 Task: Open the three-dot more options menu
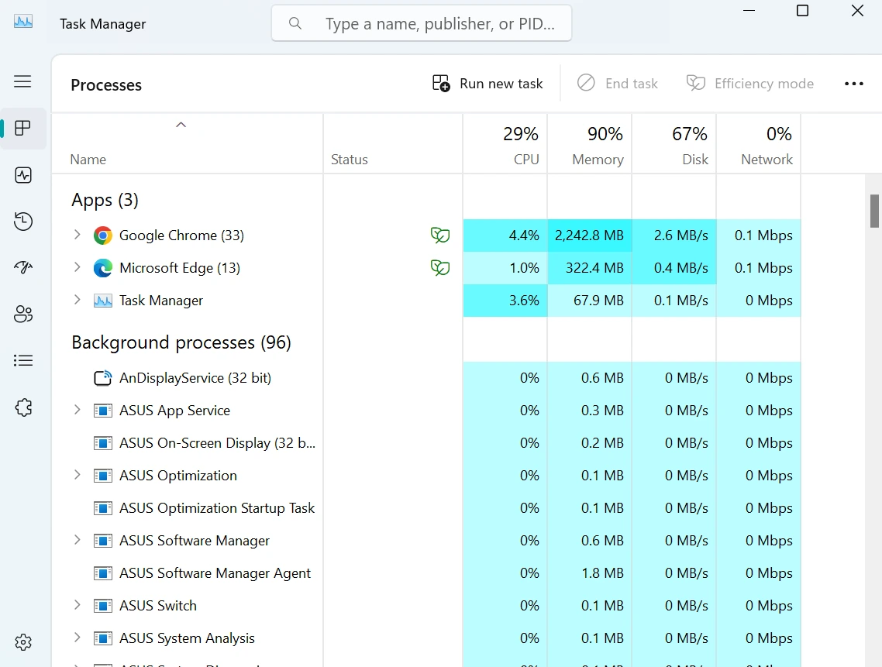(854, 84)
